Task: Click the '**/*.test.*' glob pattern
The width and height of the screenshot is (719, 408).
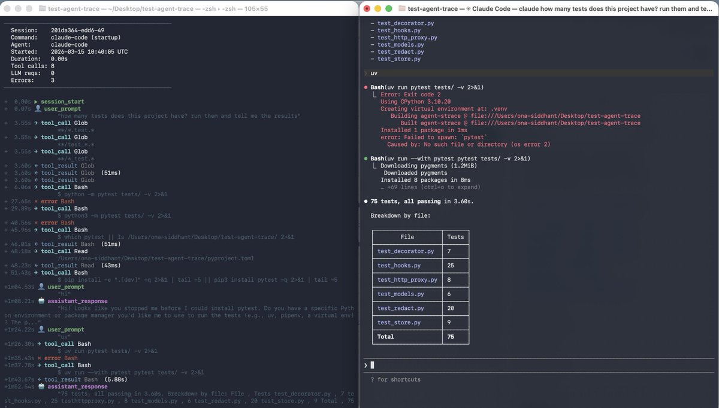Action: tap(77, 130)
